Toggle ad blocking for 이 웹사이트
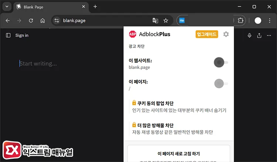Screen dimensions: 277x162 click(221, 62)
